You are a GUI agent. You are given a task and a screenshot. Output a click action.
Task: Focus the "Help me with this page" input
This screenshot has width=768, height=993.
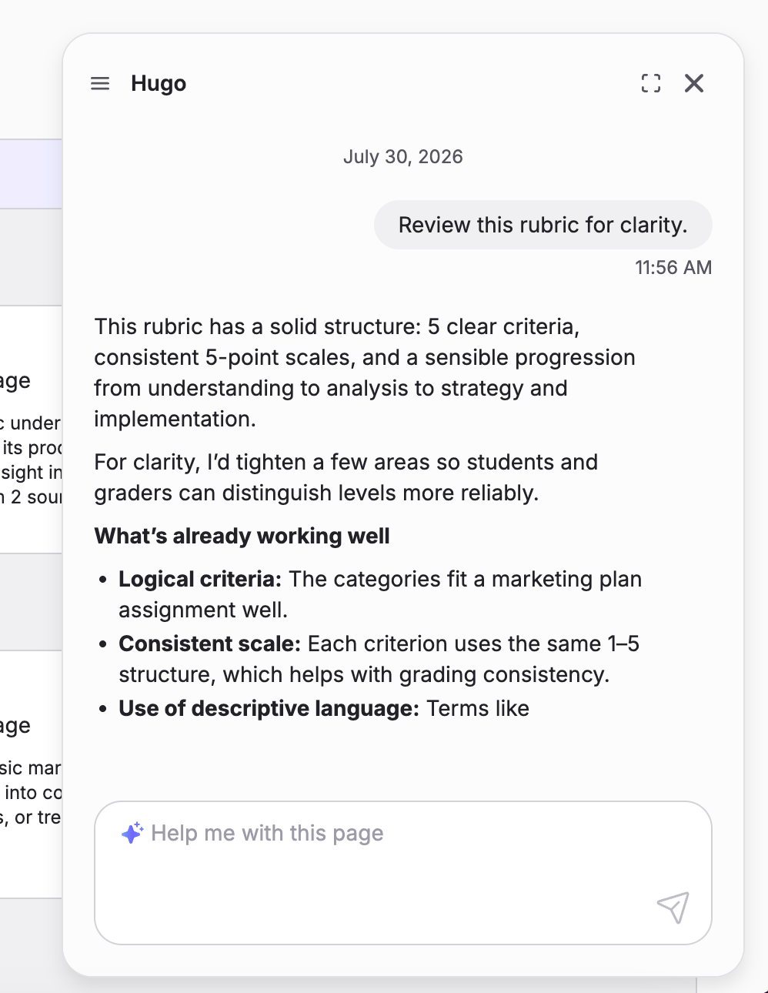click(x=403, y=873)
